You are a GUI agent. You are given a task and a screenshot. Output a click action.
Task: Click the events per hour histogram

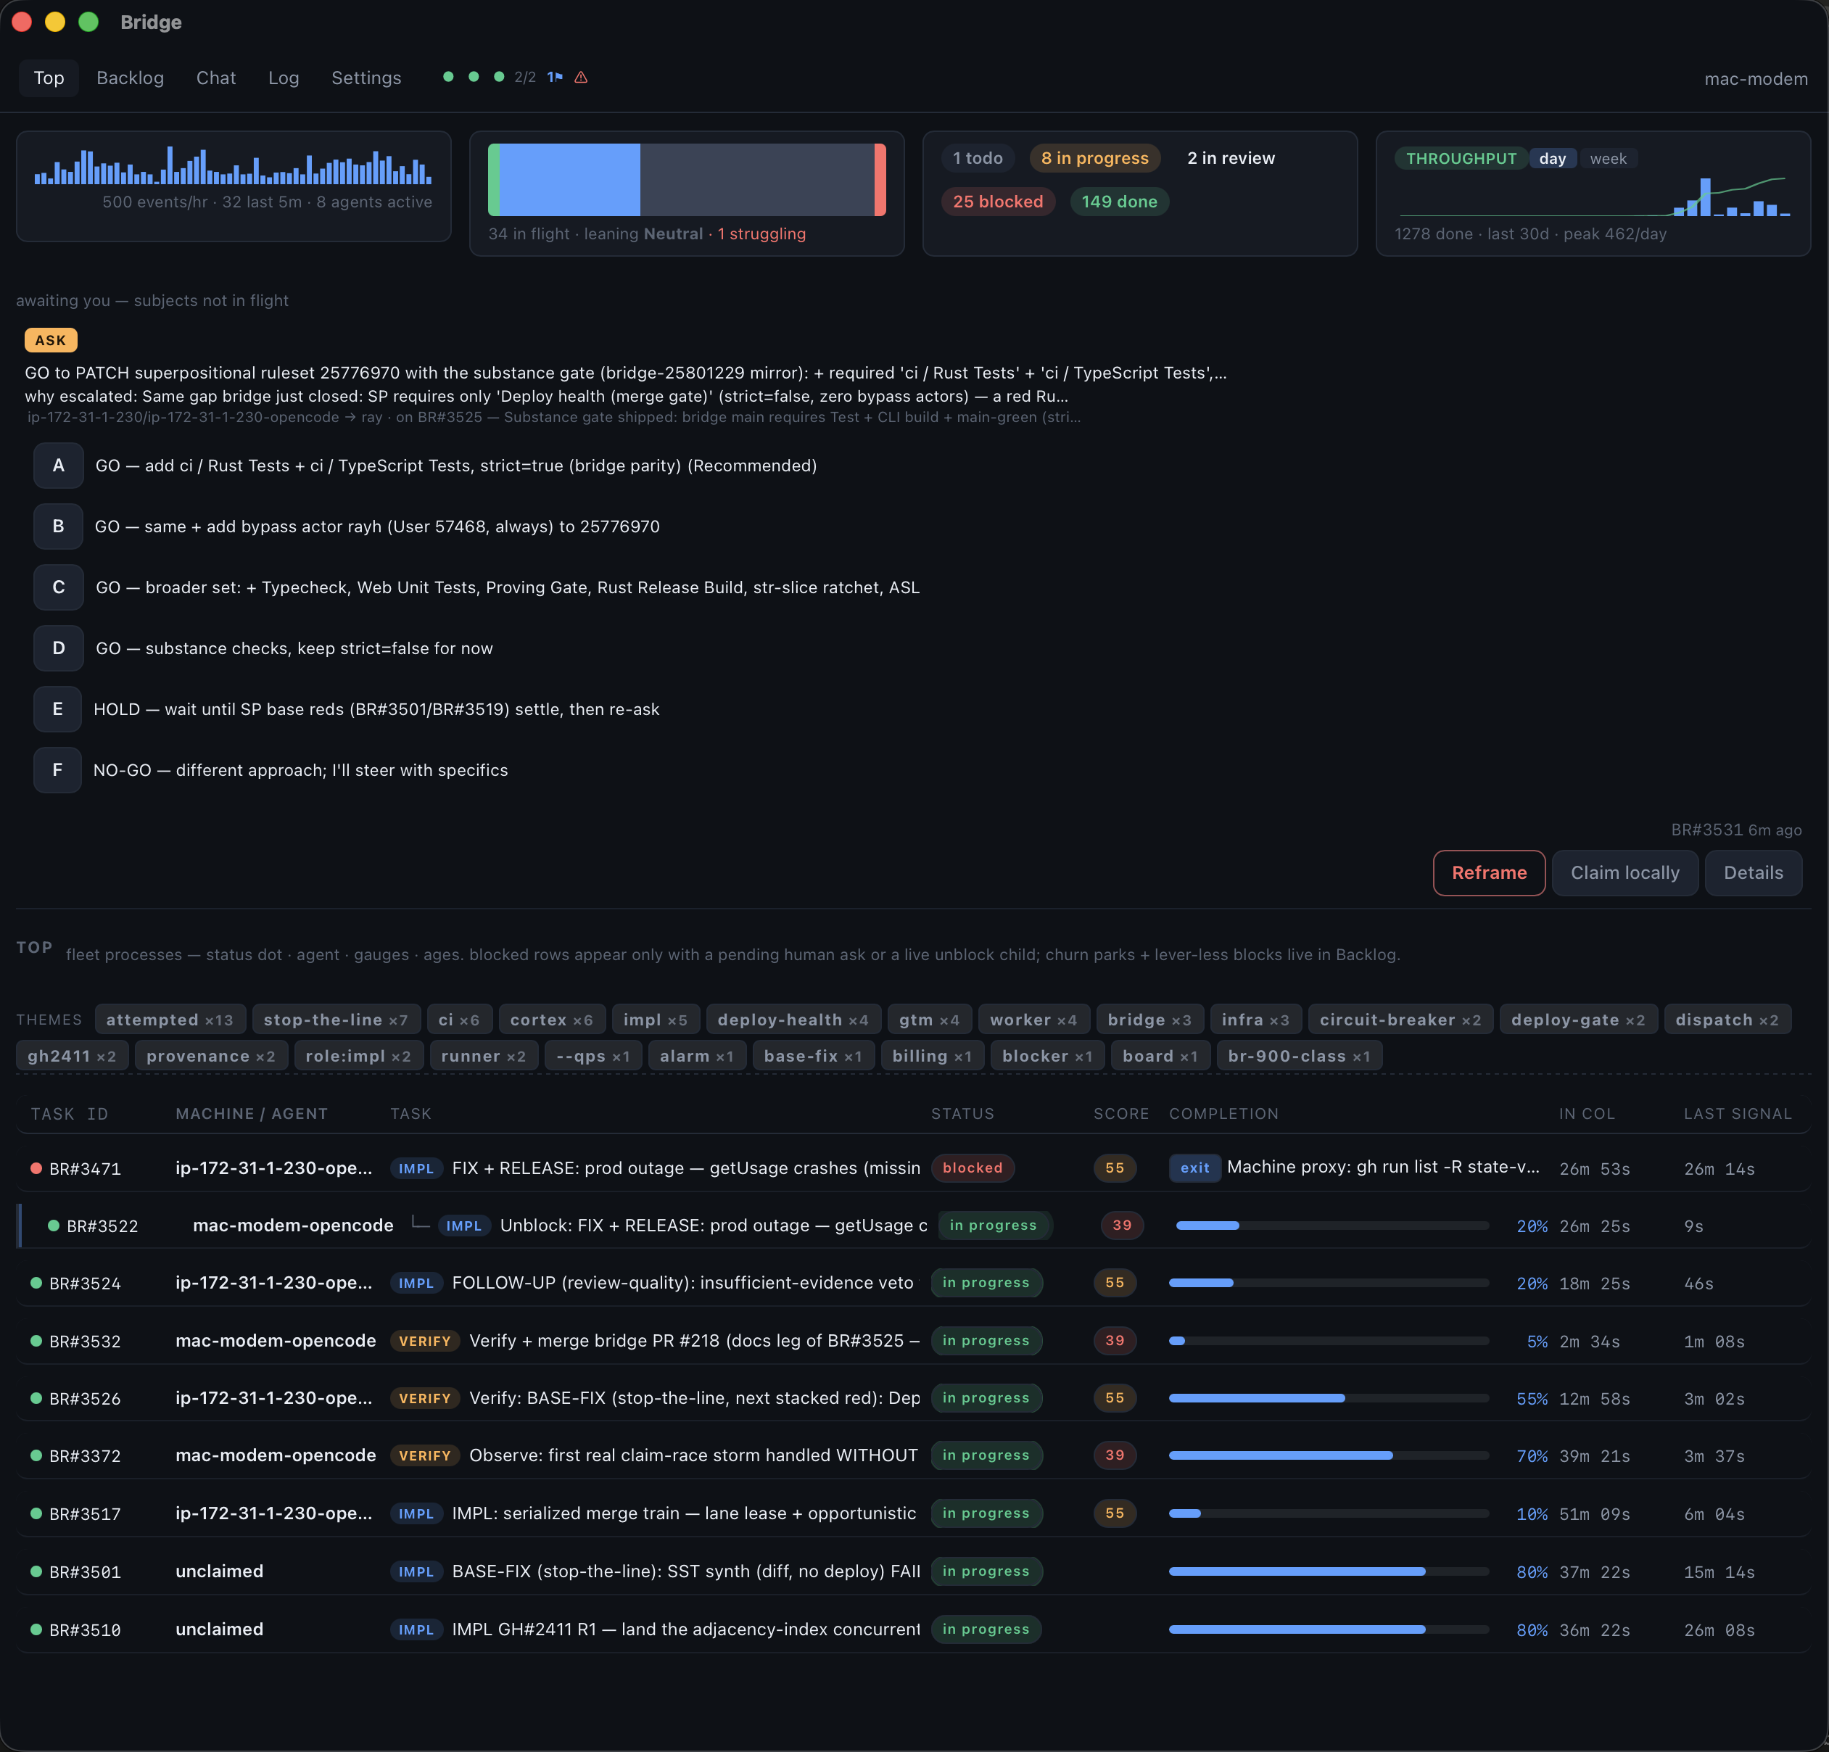point(234,166)
